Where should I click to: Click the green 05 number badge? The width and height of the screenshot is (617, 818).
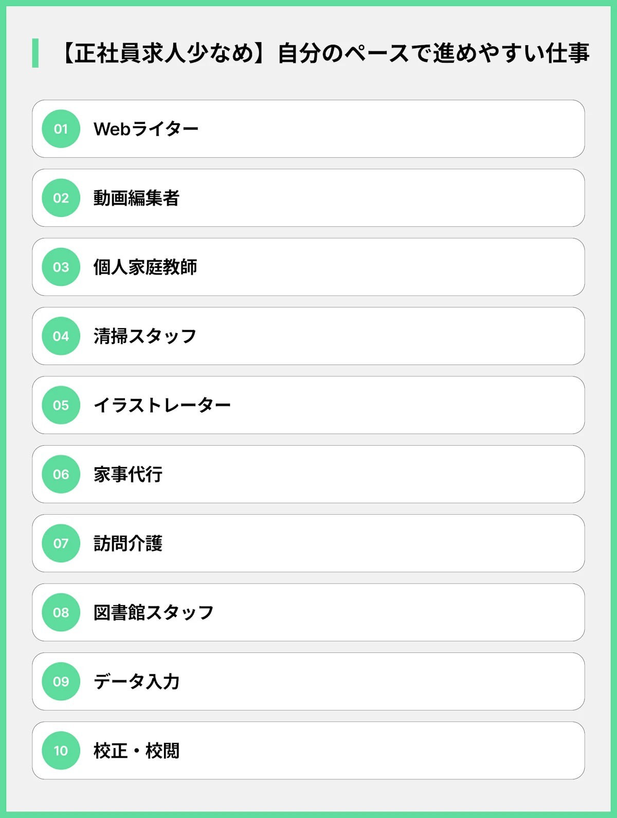click(x=61, y=405)
